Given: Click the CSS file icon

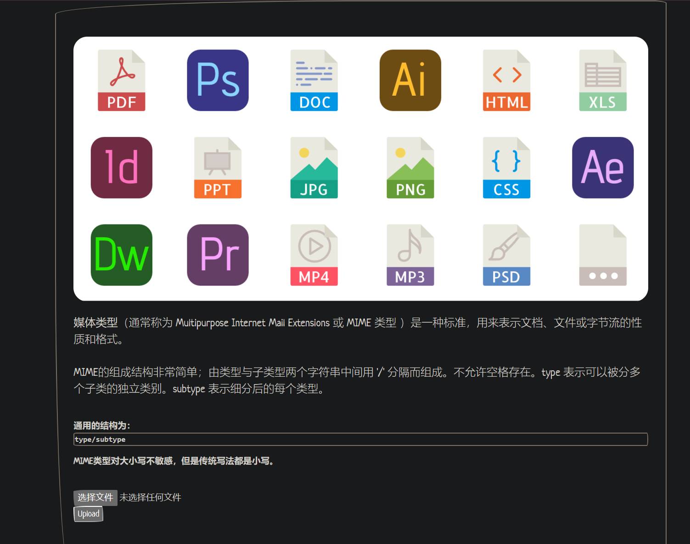Looking at the screenshot, I should point(506,168).
